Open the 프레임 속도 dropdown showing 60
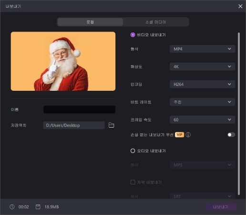Viewport: 246px width, 215px height. coord(202,119)
